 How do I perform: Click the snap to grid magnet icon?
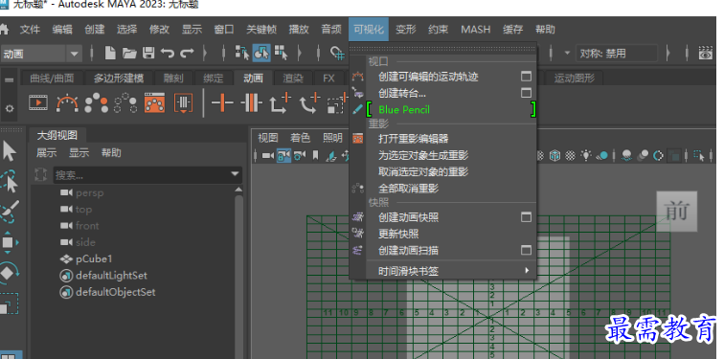click(337, 53)
